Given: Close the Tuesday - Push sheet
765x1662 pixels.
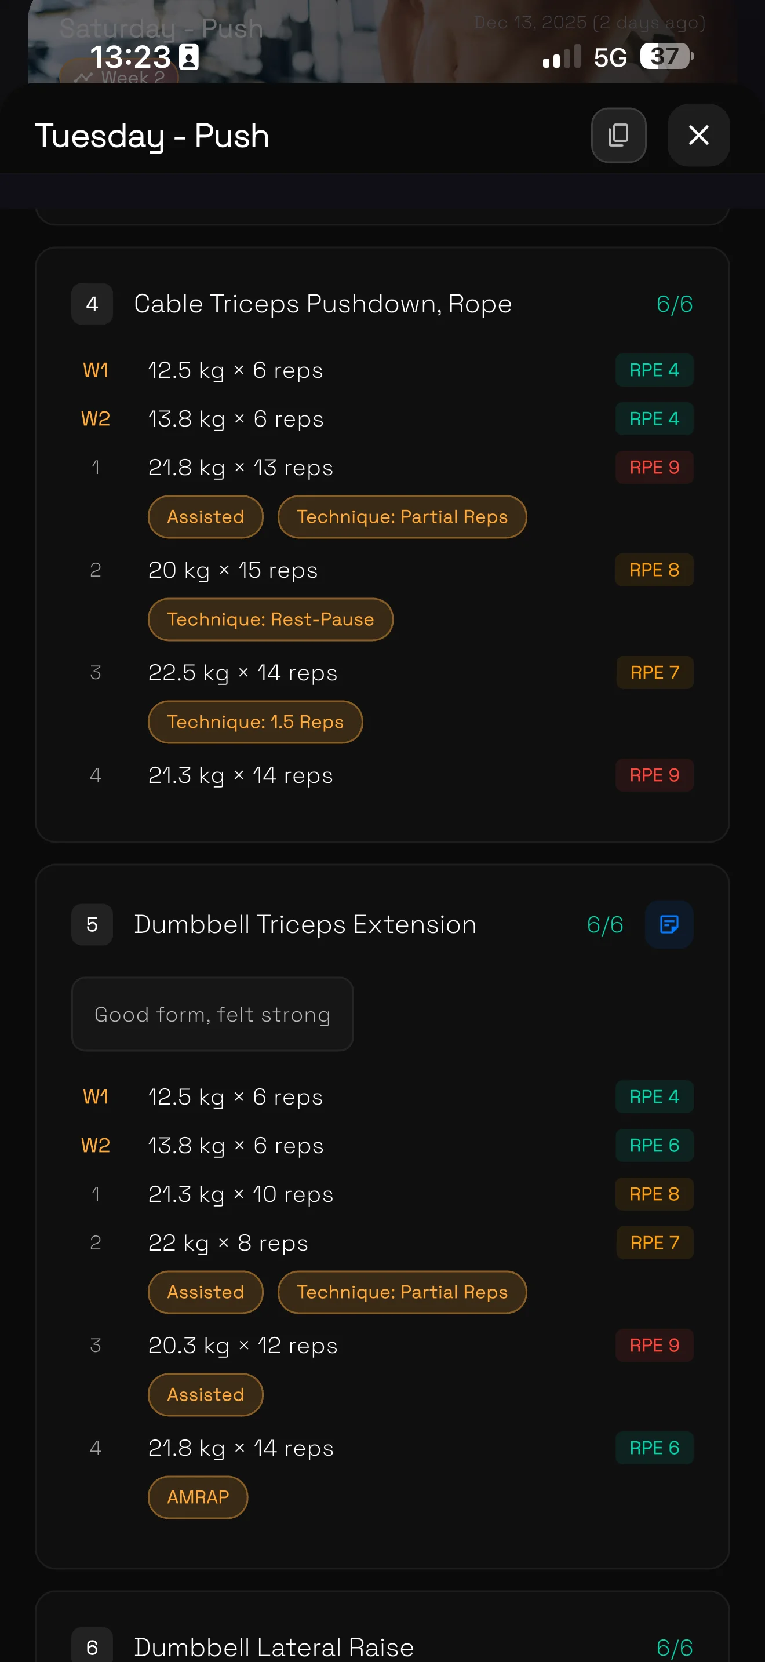Looking at the screenshot, I should pyautogui.click(x=698, y=135).
